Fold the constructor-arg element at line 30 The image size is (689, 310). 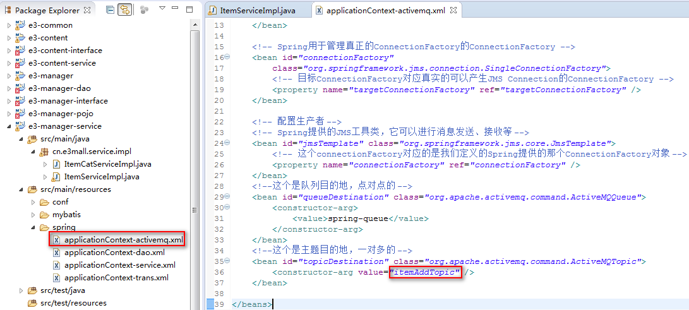pos(227,207)
